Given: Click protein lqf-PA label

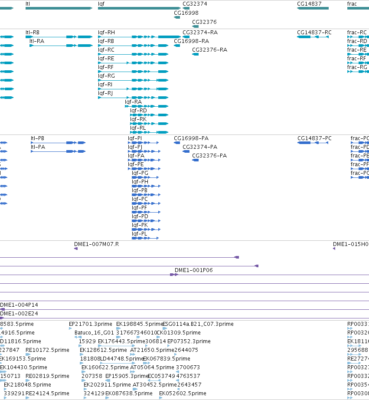Looking at the screenshot, I should point(136,156).
